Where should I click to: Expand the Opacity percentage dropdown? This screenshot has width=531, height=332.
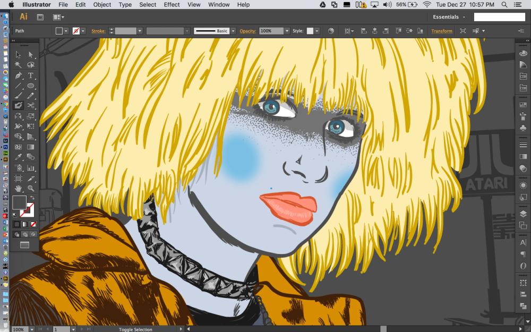(287, 31)
